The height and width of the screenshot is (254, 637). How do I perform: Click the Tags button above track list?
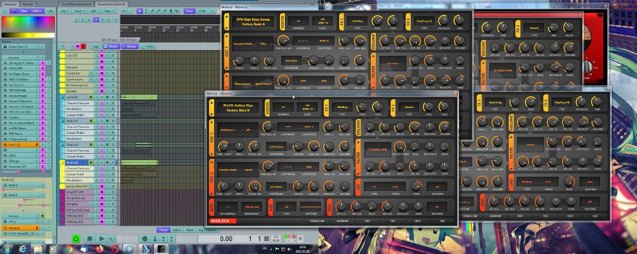click(x=96, y=46)
